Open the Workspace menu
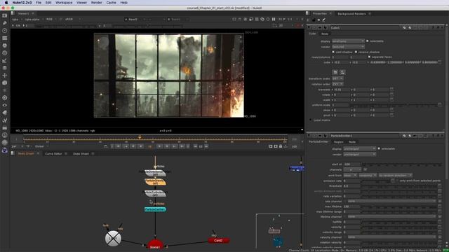The height and width of the screenshot is (252, 449). click(64, 3)
